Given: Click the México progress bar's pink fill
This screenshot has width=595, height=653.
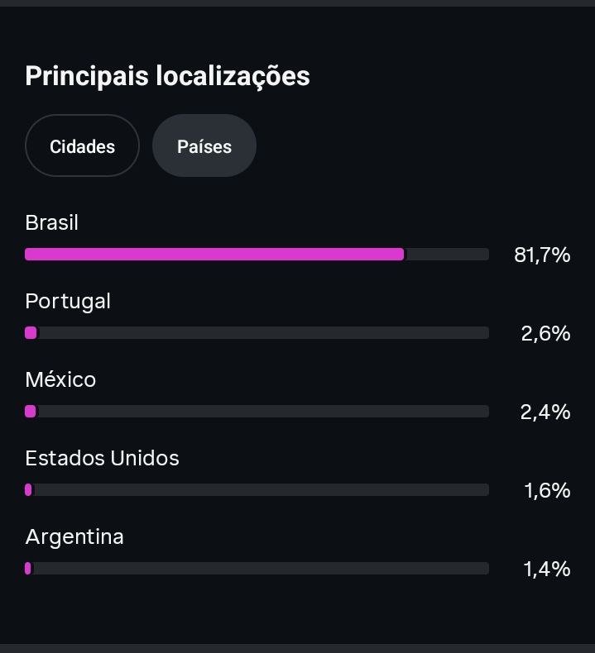Looking at the screenshot, I should [31, 412].
